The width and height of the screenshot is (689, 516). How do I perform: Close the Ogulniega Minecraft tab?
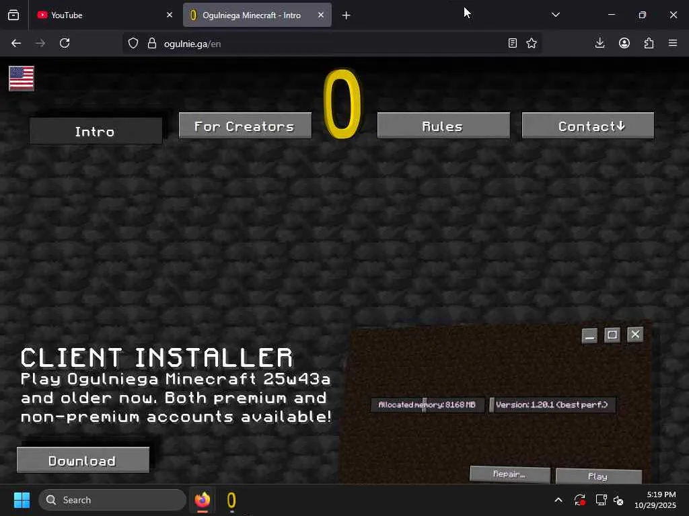[321, 15]
